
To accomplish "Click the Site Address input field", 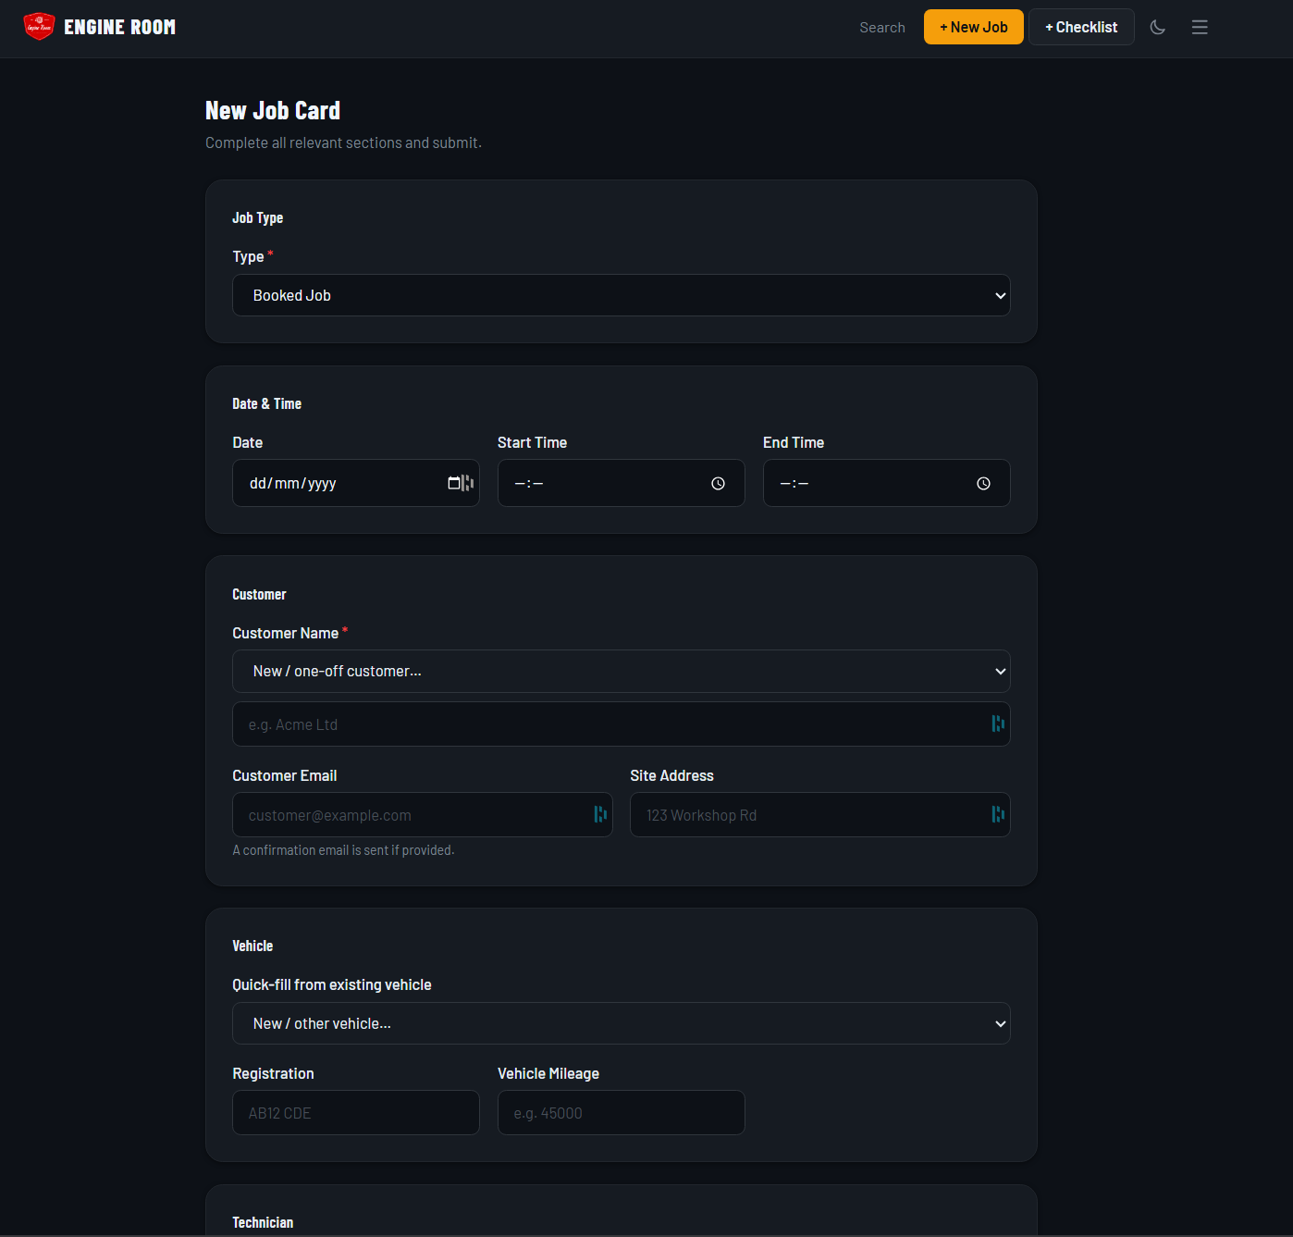I will 819,814.
